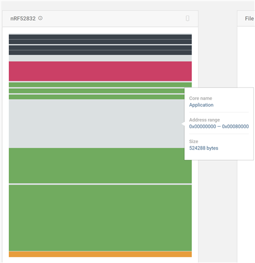Select the orange memory region at bottom
255x263 pixels.
(x=100, y=254)
